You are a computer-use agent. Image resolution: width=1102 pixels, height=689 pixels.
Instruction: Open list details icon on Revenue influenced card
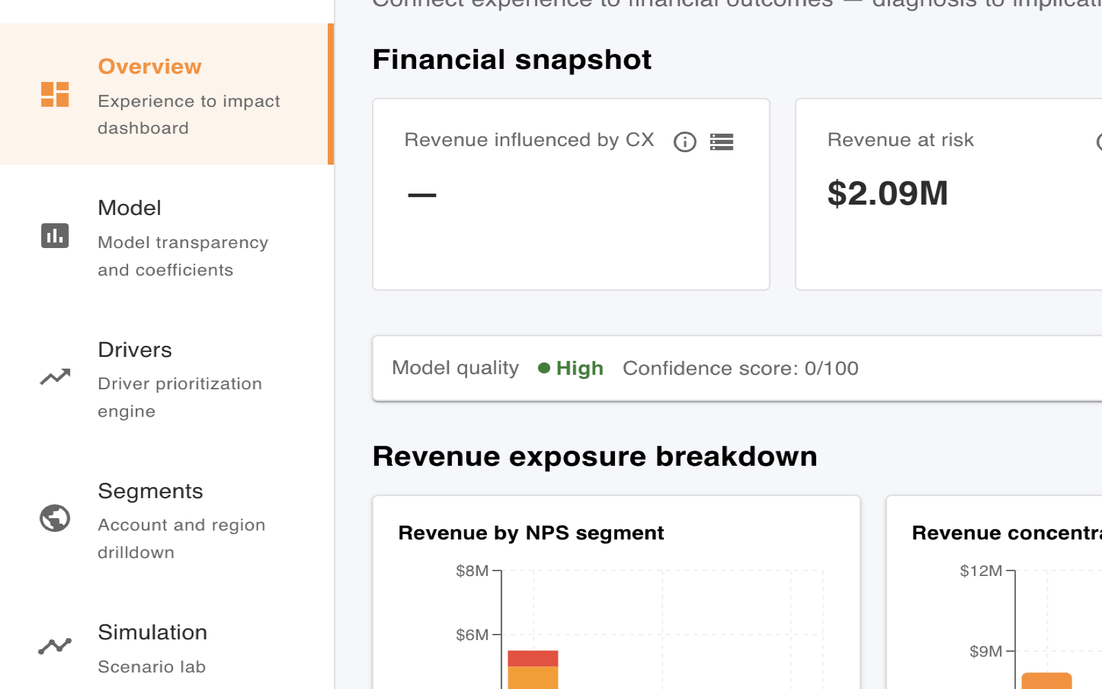coord(722,142)
